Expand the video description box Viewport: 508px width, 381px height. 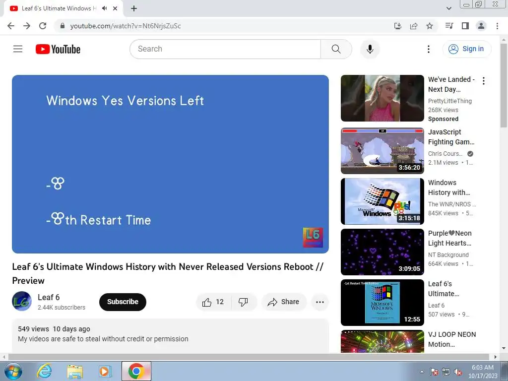pyautogui.click(x=171, y=336)
